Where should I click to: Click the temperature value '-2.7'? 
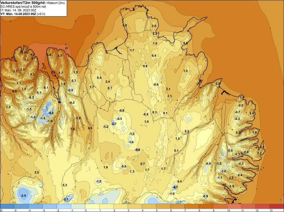click(114, 124)
